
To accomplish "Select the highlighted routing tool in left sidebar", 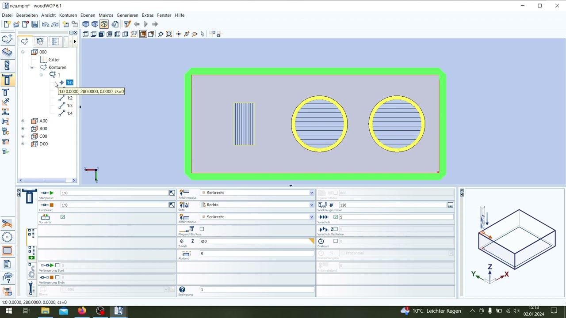I will pos(7,80).
